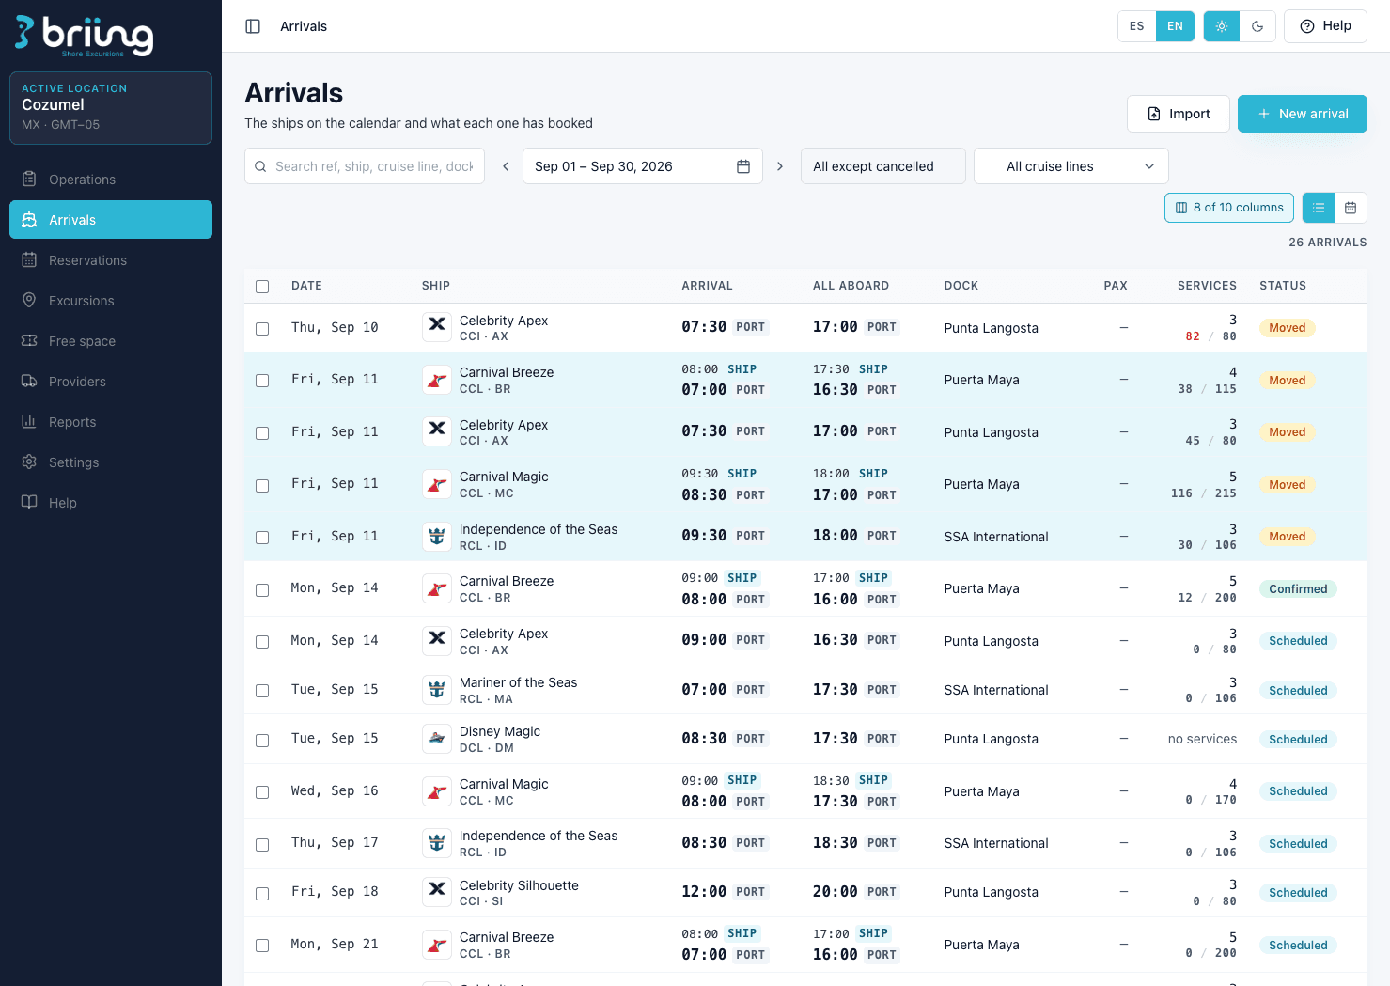Navigate to Providers in the sidebar
1390x986 pixels.
point(111,382)
